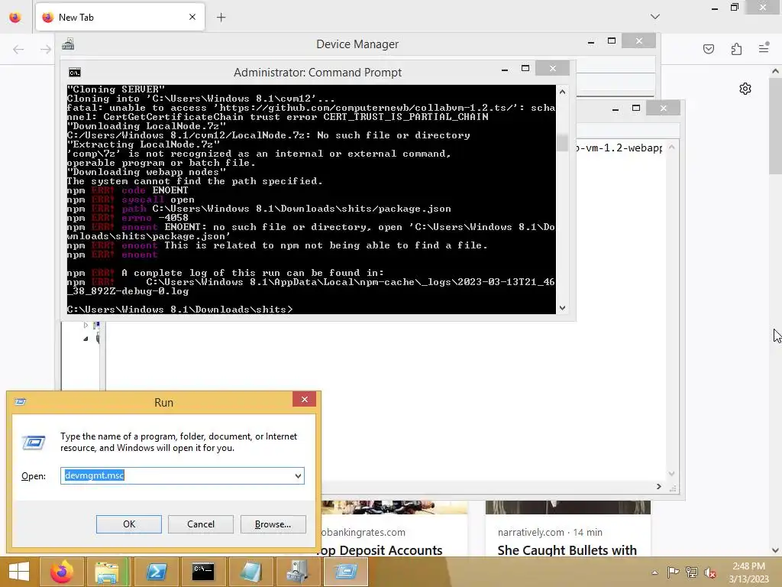Click the Command Prompt scrollbar thumb
This screenshot has width=782, height=587.
(562, 143)
